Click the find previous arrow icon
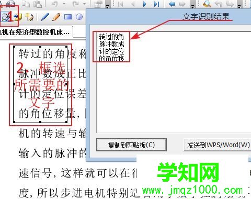 coord(219,4)
